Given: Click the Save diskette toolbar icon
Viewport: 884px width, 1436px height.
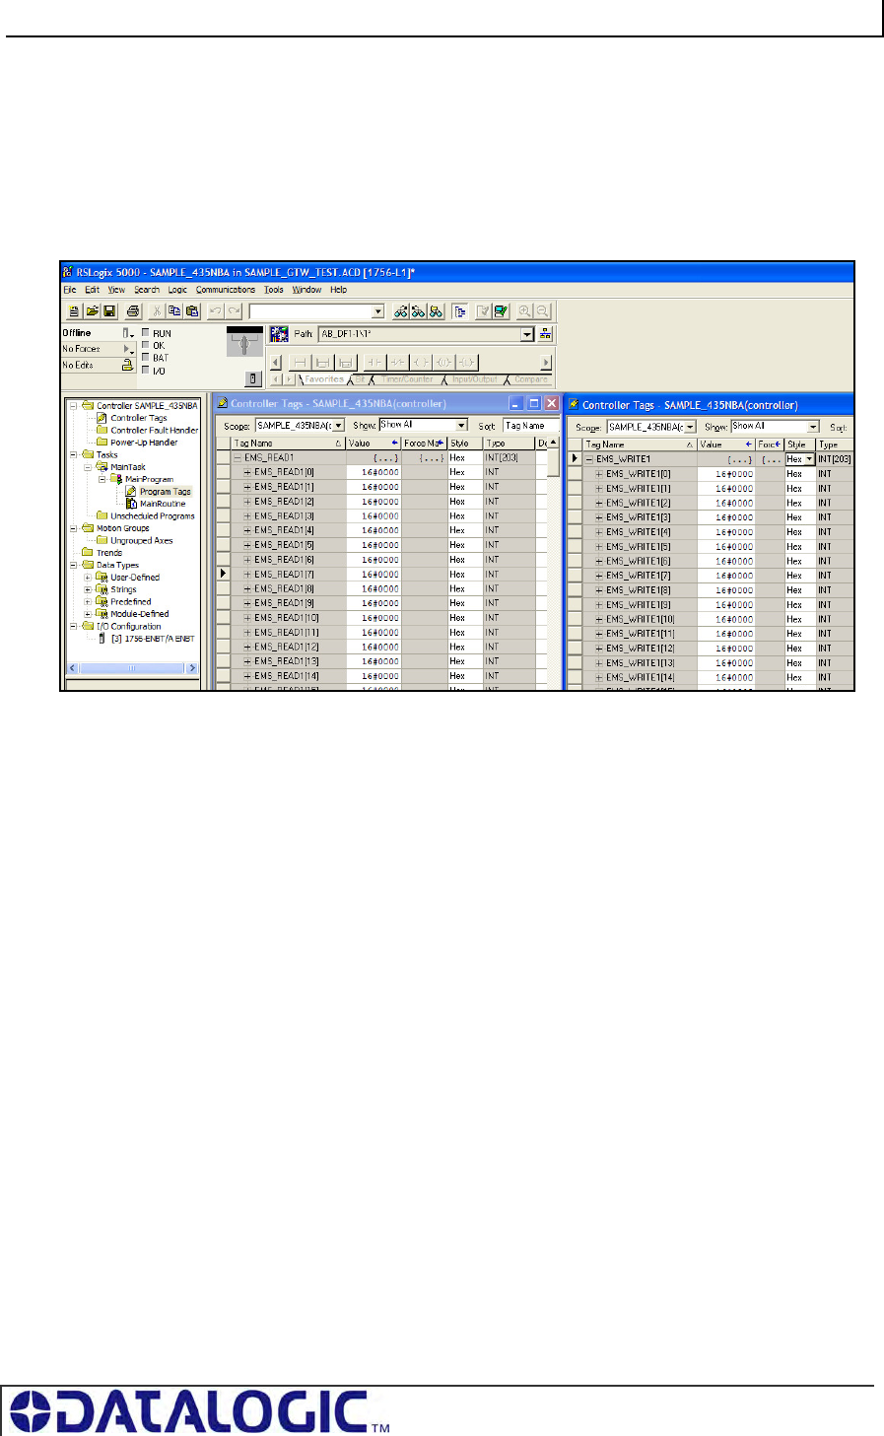Looking at the screenshot, I should [x=109, y=310].
